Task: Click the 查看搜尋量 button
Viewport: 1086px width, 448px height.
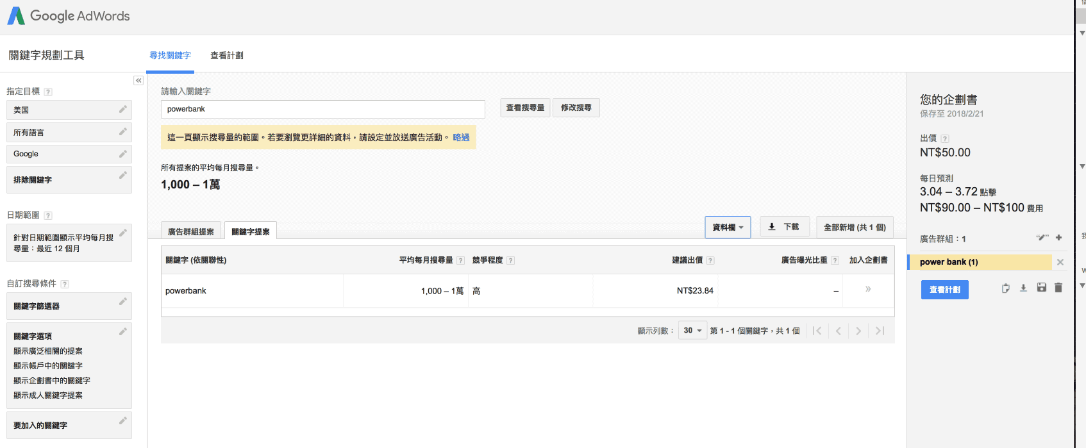Action: (525, 108)
